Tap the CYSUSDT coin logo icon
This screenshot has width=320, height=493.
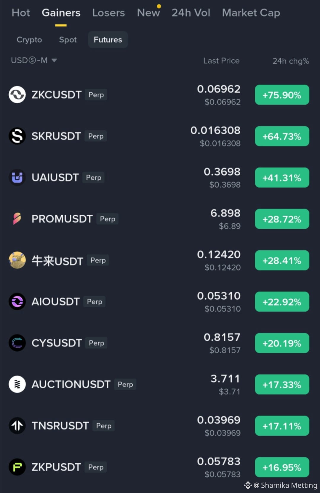pos(17,343)
